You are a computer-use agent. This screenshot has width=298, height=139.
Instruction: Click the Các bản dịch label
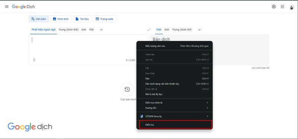coord(128,99)
